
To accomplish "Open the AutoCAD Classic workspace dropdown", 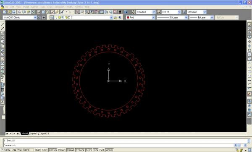I will [20, 18].
